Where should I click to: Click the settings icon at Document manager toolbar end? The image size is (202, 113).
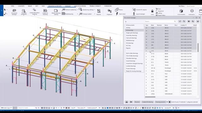click(198, 21)
